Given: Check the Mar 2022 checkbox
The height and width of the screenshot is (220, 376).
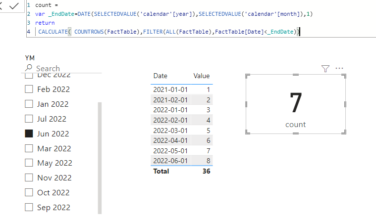Looking at the screenshot, I should point(29,148).
